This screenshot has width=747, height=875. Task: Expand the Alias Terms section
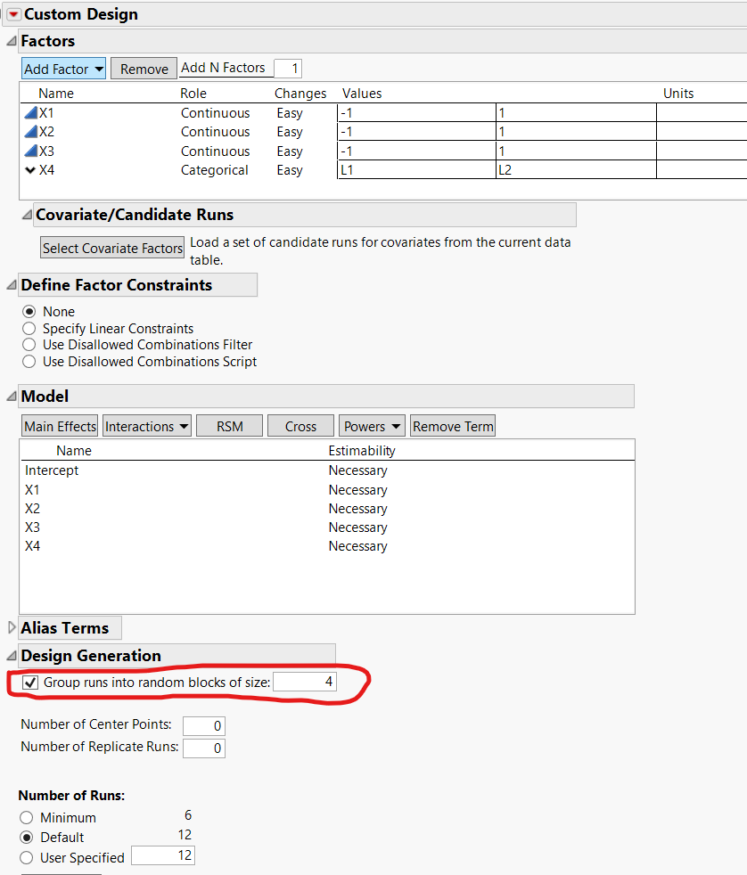click(x=12, y=628)
